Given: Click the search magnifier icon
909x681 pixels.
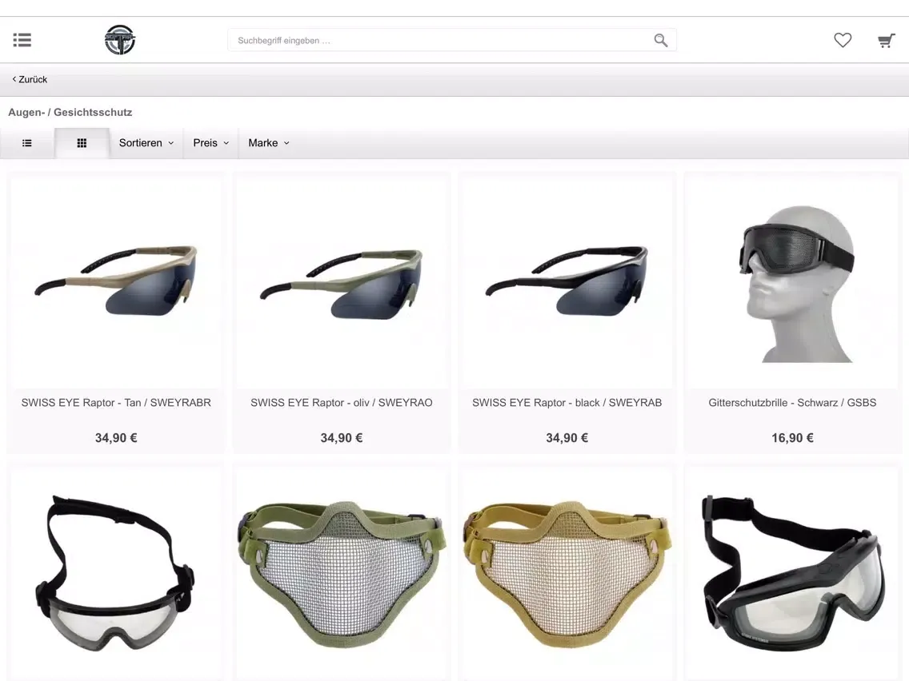Looking at the screenshot, I should coord(660,40).
